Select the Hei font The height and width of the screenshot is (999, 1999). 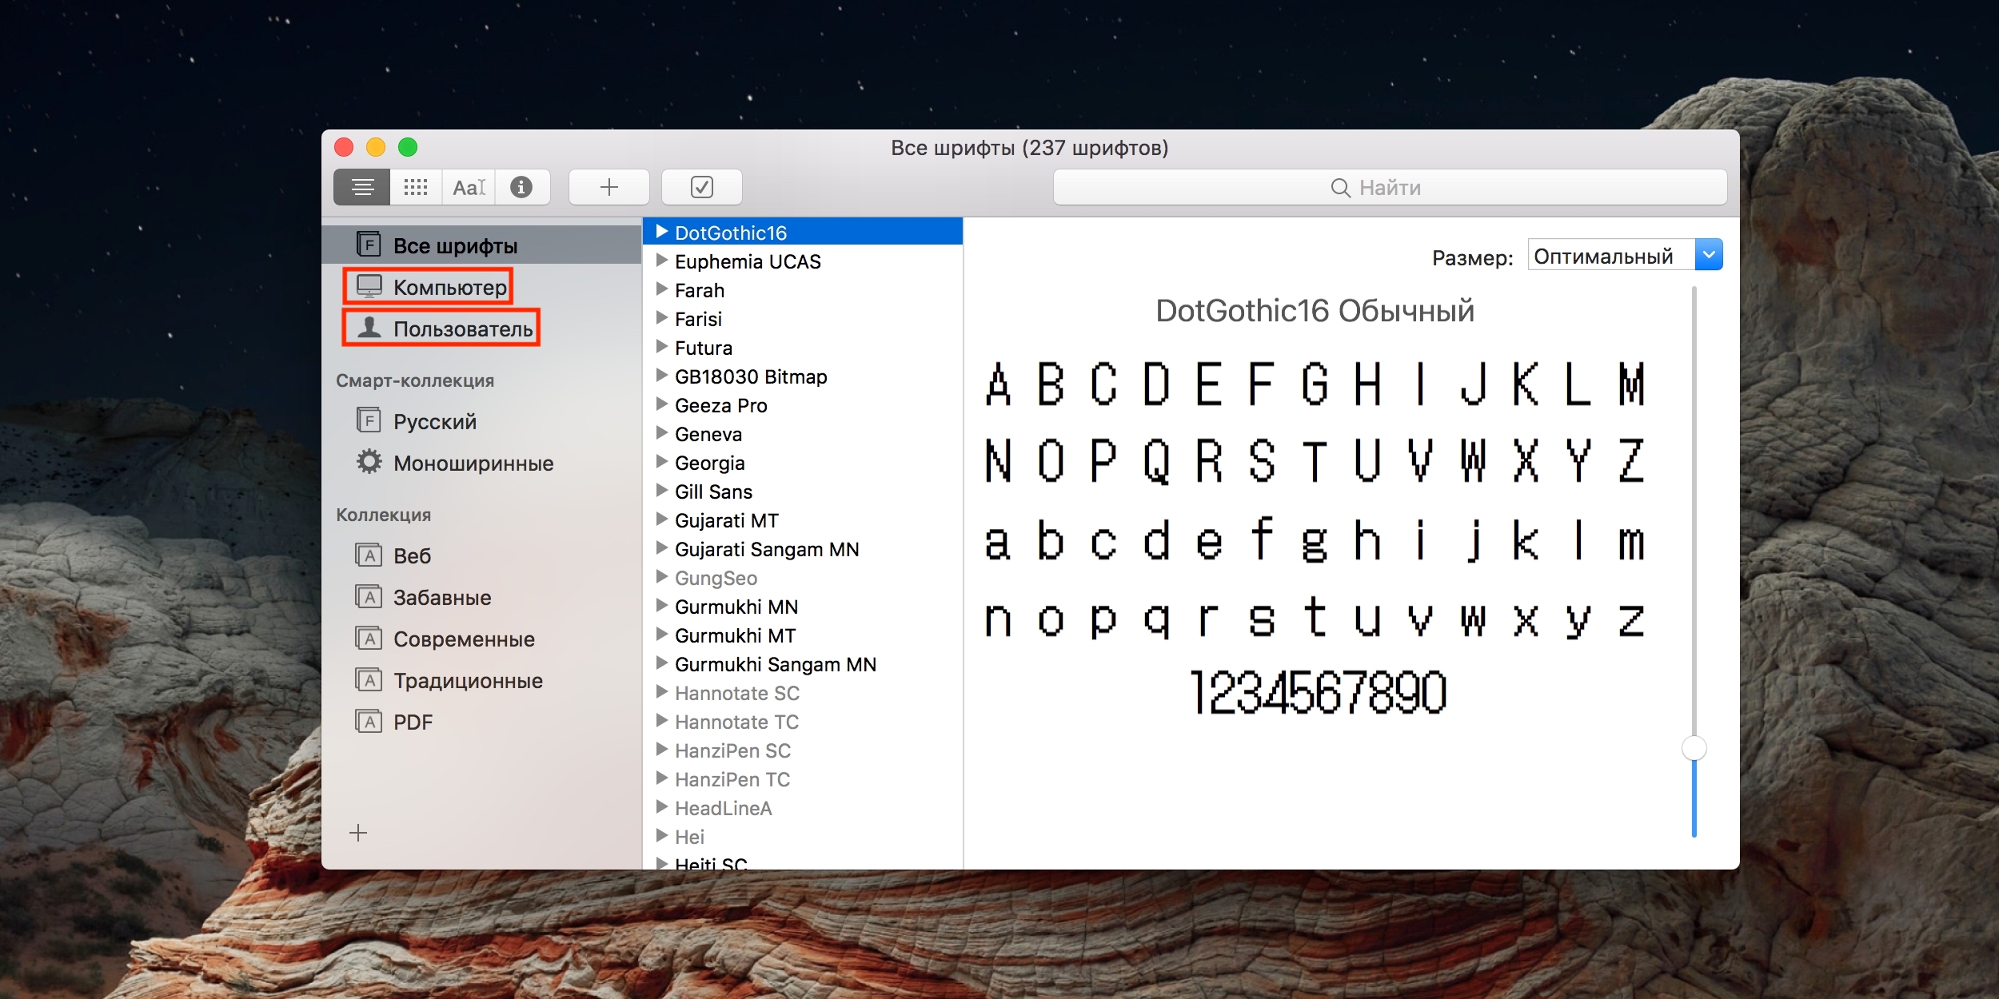point(803,837)
